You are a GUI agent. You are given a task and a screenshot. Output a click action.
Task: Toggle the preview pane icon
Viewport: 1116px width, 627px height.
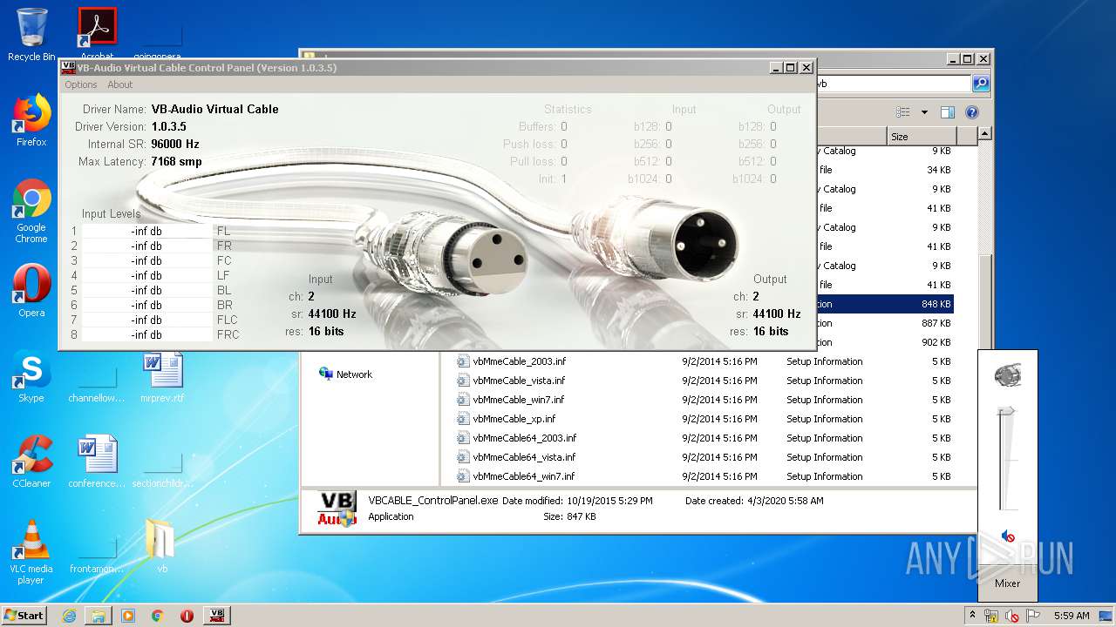pyautogui.click(x=948, y=112)
